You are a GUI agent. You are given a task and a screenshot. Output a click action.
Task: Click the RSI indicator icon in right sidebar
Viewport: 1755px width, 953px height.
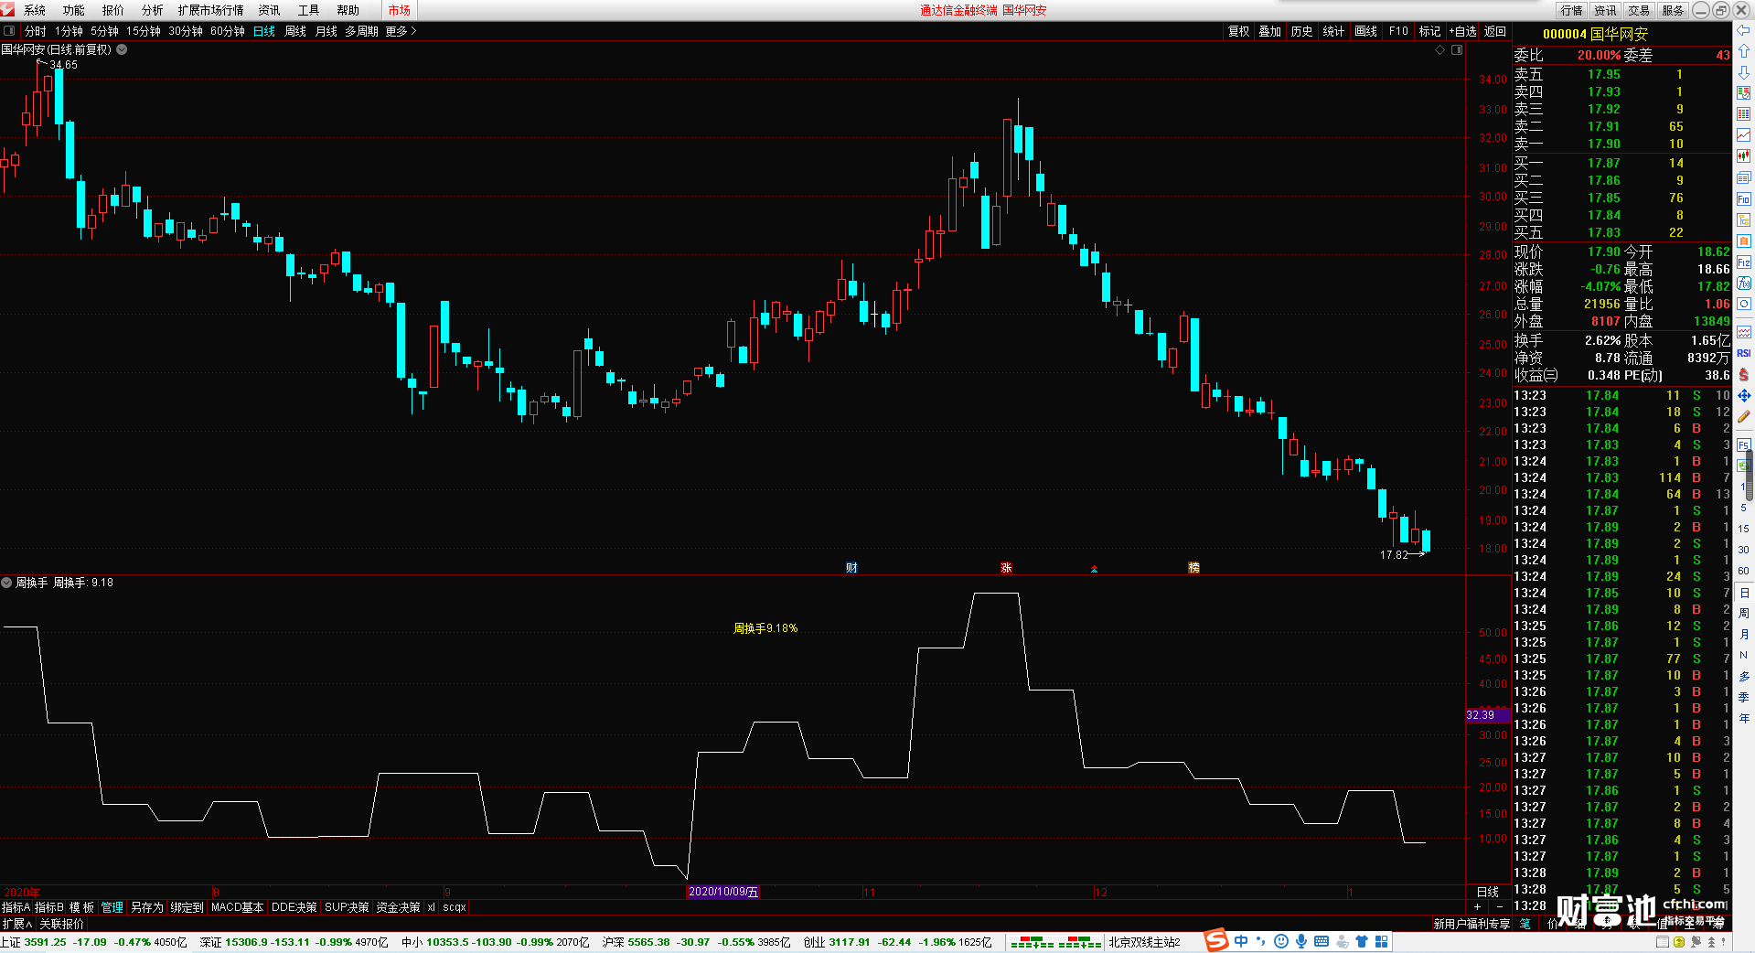(x=1743, y=353)
